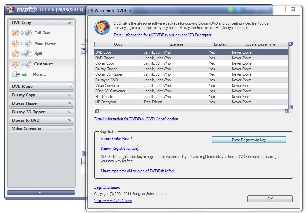
Task: Click the small icon in Welcome dialog title
Action: point(90,10)
